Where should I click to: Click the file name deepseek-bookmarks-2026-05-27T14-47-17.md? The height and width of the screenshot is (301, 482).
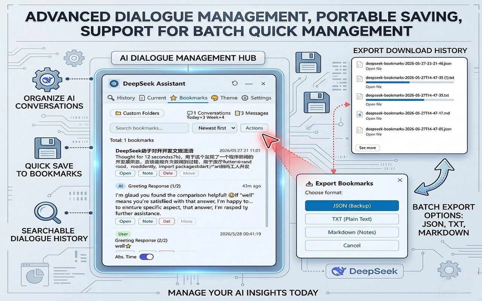pyautogui.click(x=408, y=113)
